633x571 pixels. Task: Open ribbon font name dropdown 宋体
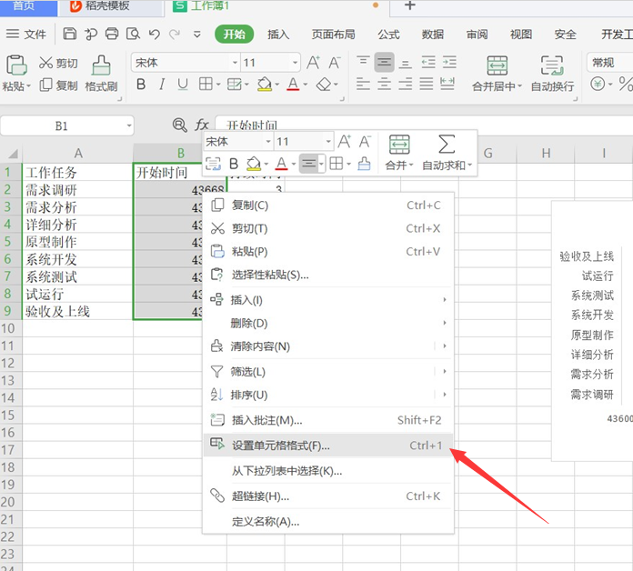click(235, 63)
